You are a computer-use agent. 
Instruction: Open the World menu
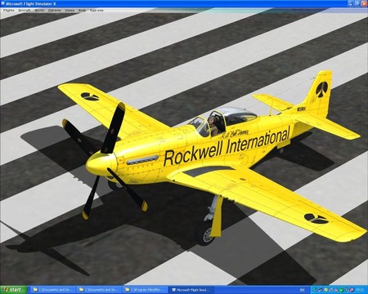(x=39, y=11)
